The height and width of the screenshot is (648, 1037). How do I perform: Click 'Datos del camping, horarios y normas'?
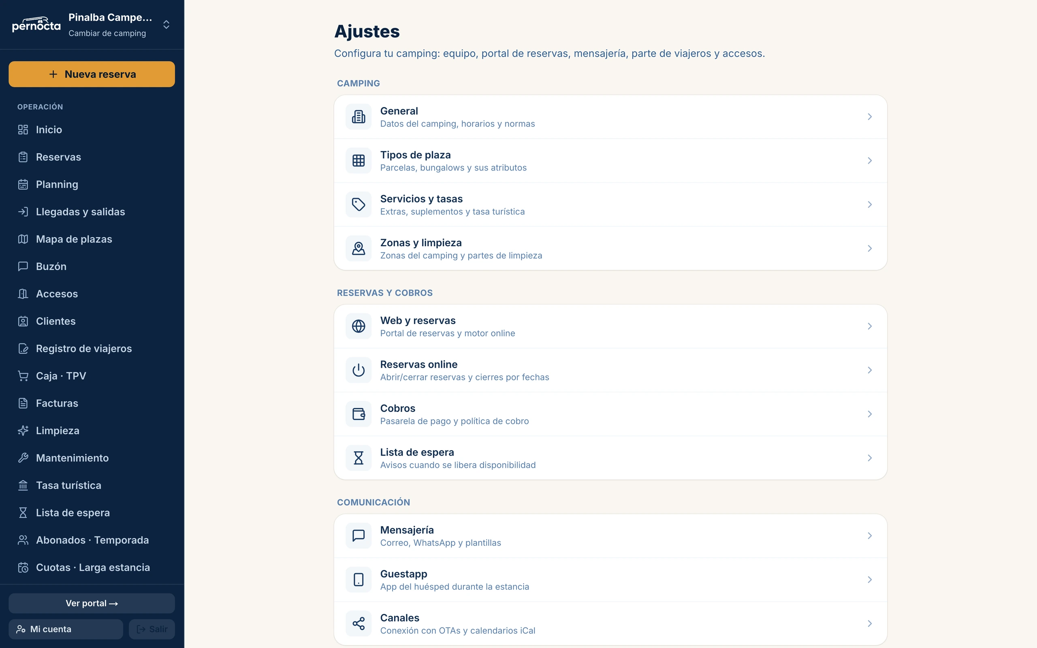pos(457,124)
